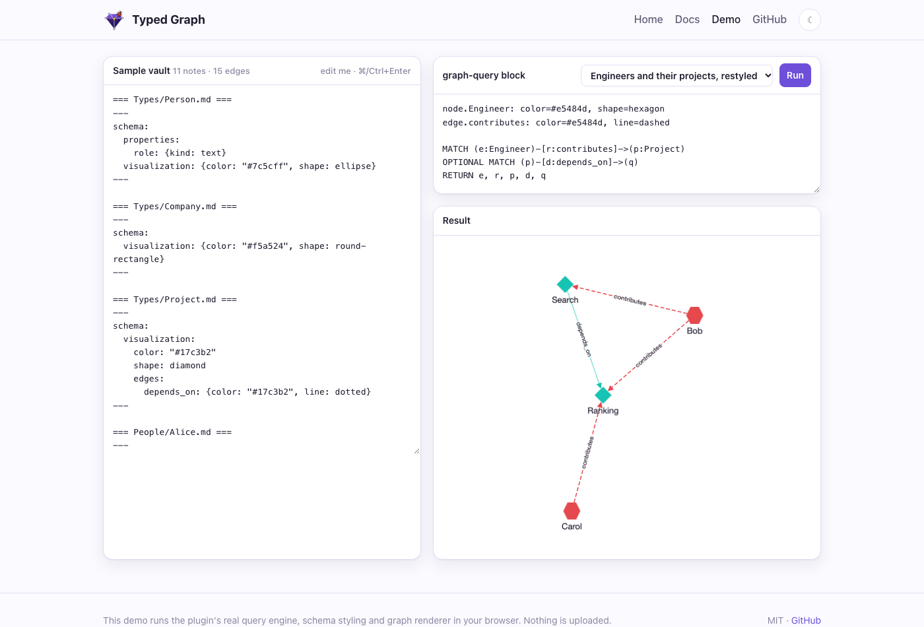Screen dimensions: 924x627
Task: Select the Carol hexagon node
Action: 572,511
